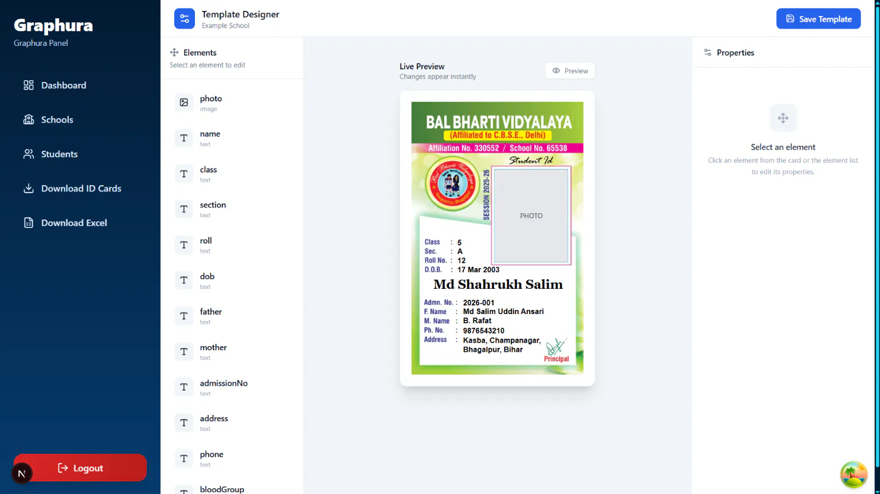Select the class text element
This screenshot has height=494, width=880.
tap(232, 174)
